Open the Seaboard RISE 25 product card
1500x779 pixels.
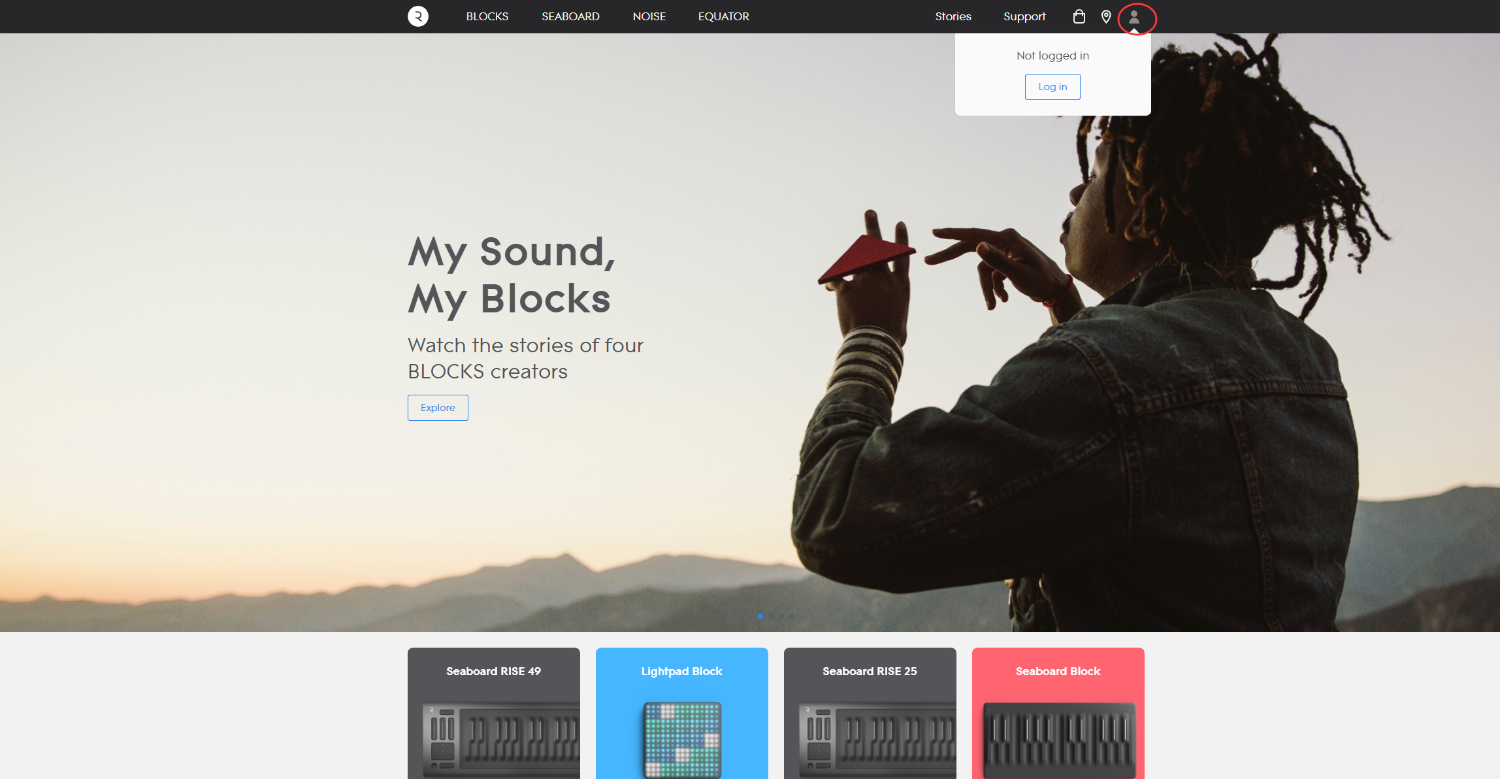pyautogui.click(x=870, y=713)
